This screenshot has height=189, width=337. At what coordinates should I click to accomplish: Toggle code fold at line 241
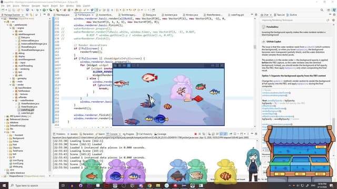[x=60, y=48]
